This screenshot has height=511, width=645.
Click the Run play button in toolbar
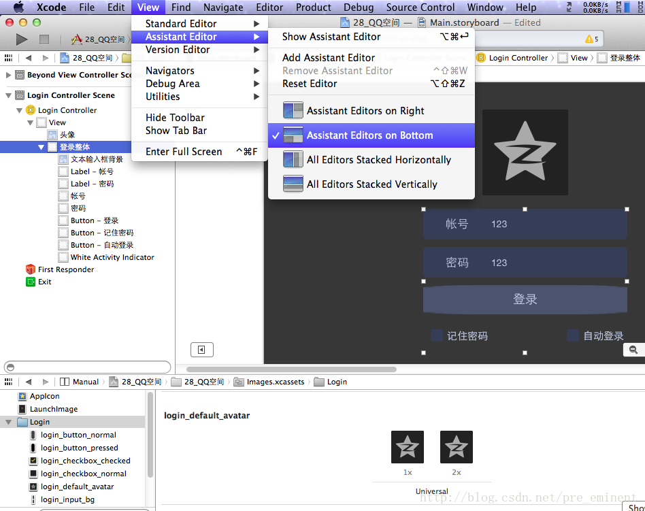[x=21, y=39]
